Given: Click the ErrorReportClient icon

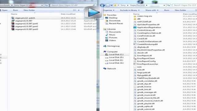Looking at the screenshot, I should click(135, 58).
